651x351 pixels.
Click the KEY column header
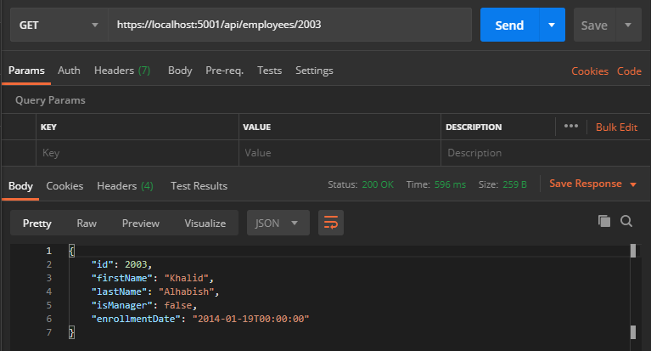point(48,127)
